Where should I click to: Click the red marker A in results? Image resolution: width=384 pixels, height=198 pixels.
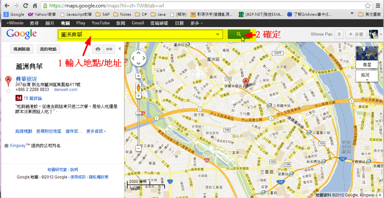pyautogui.click(x=8, y=81)
